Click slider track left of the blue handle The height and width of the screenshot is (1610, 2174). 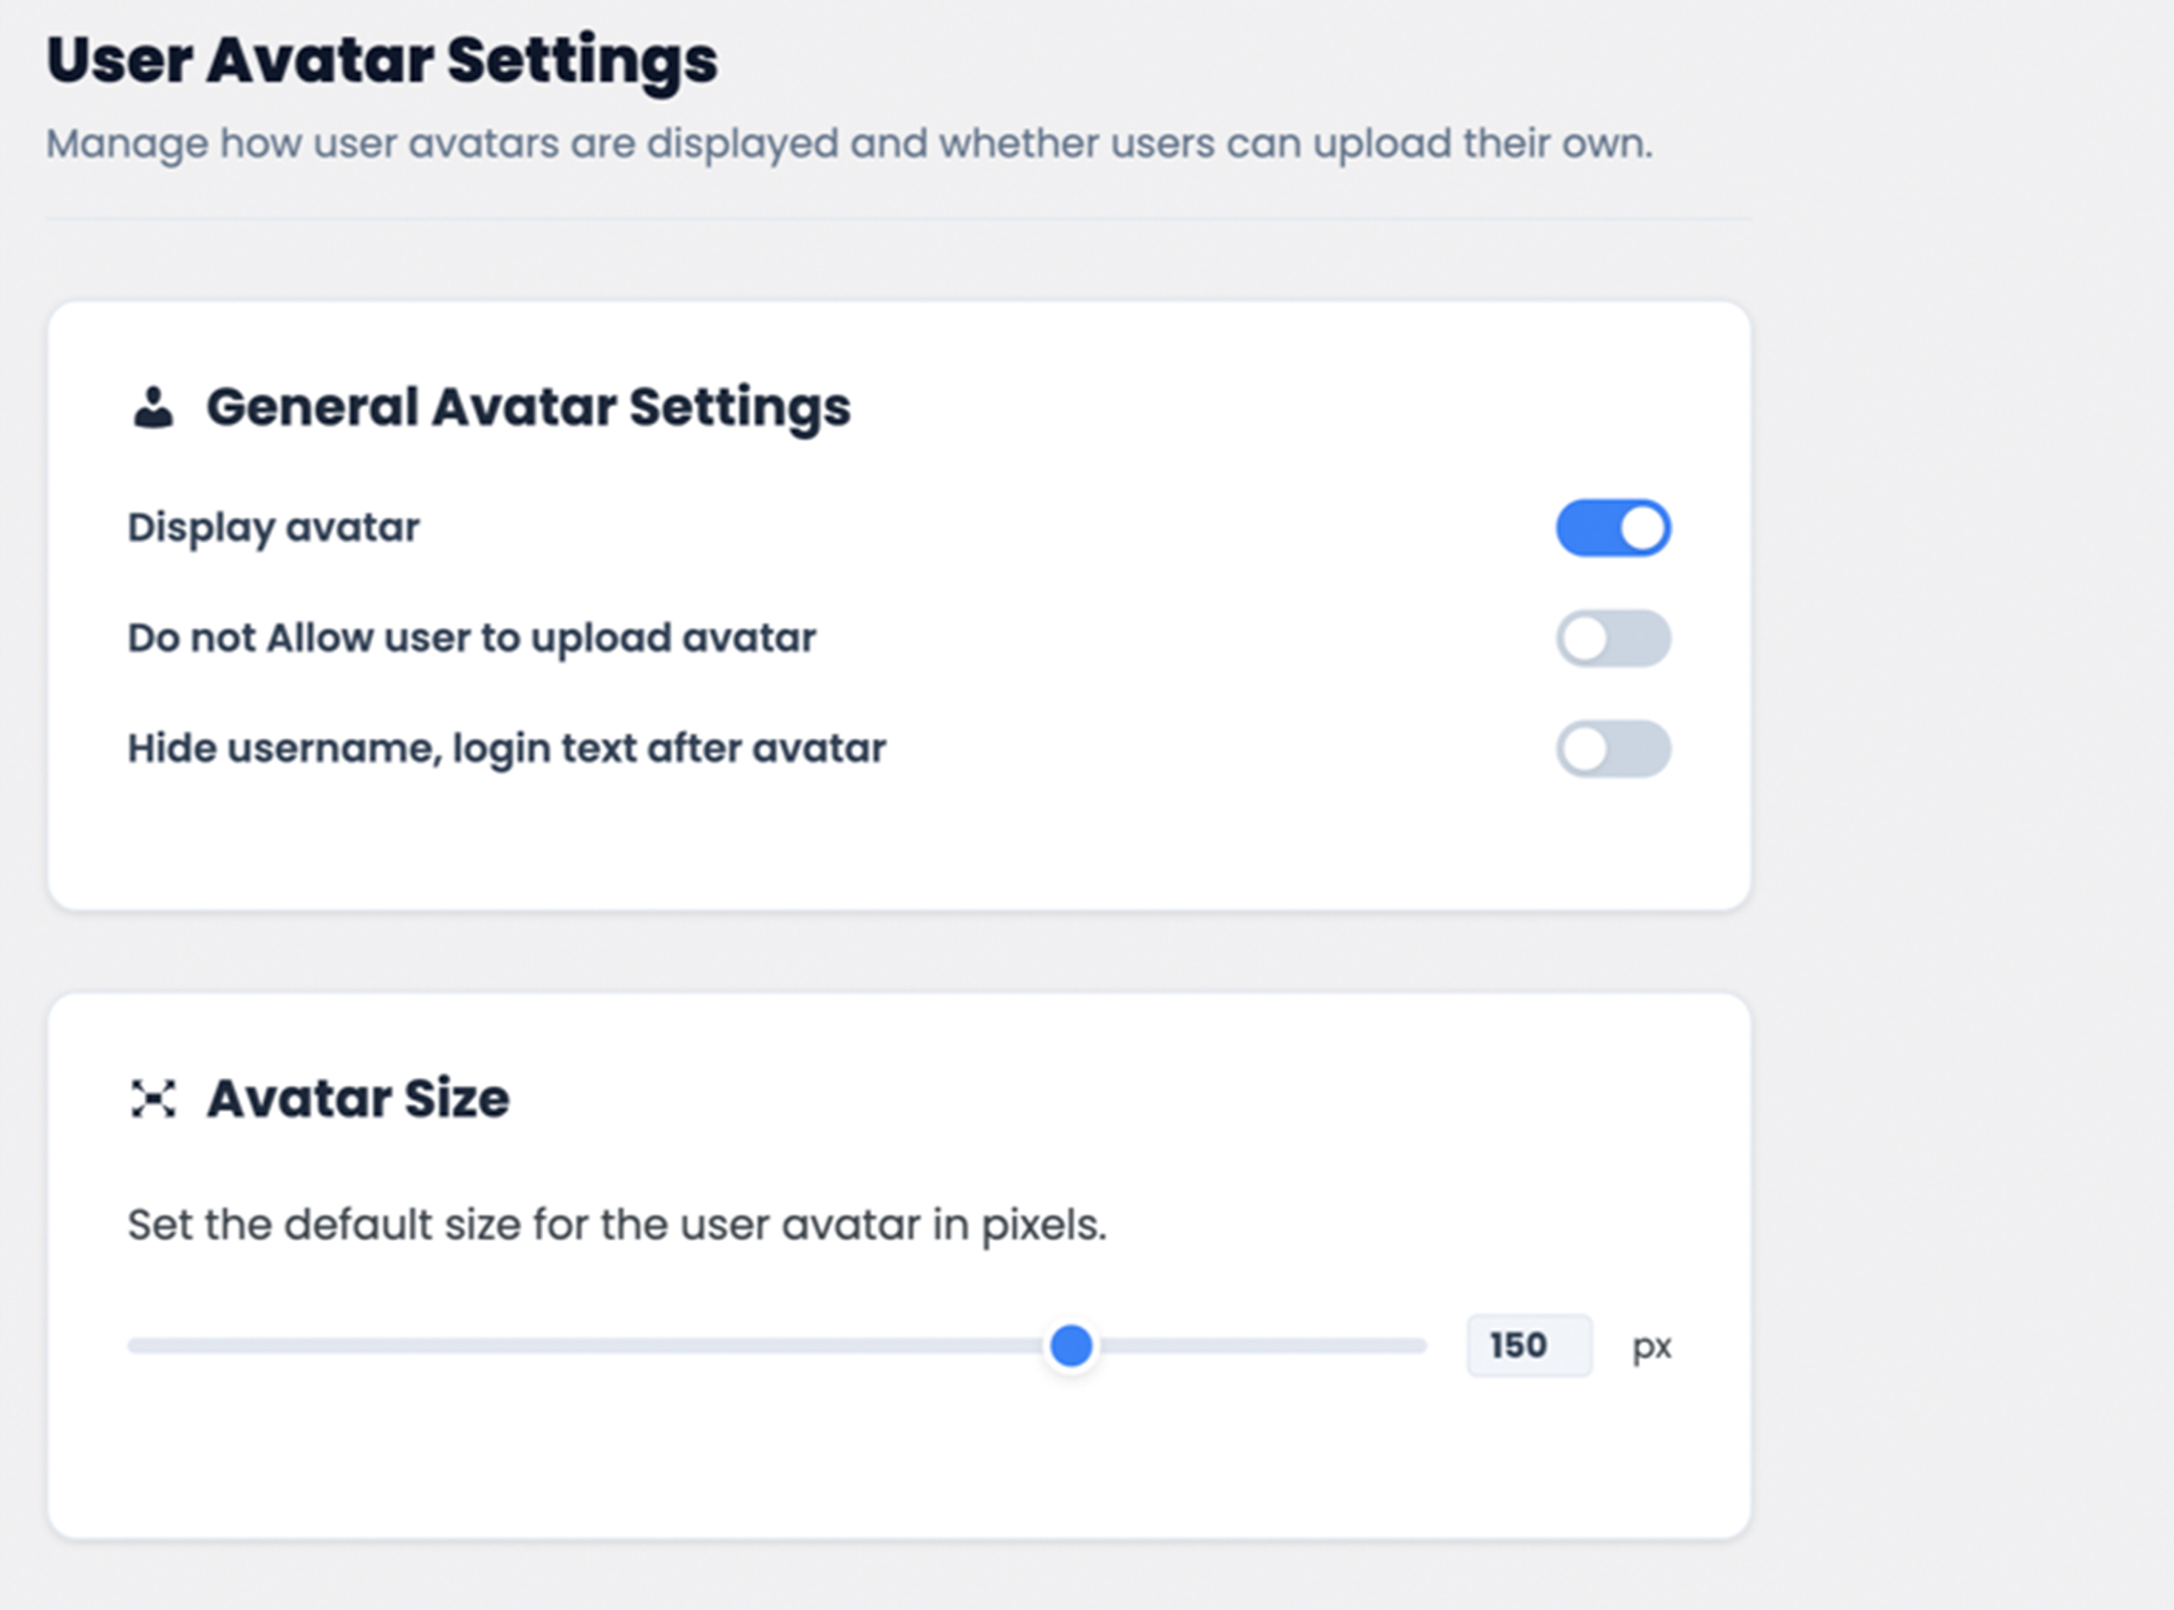[x=585, y=1346]
